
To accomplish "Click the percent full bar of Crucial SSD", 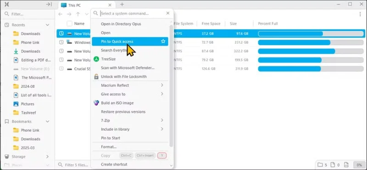I will (311, 69).
